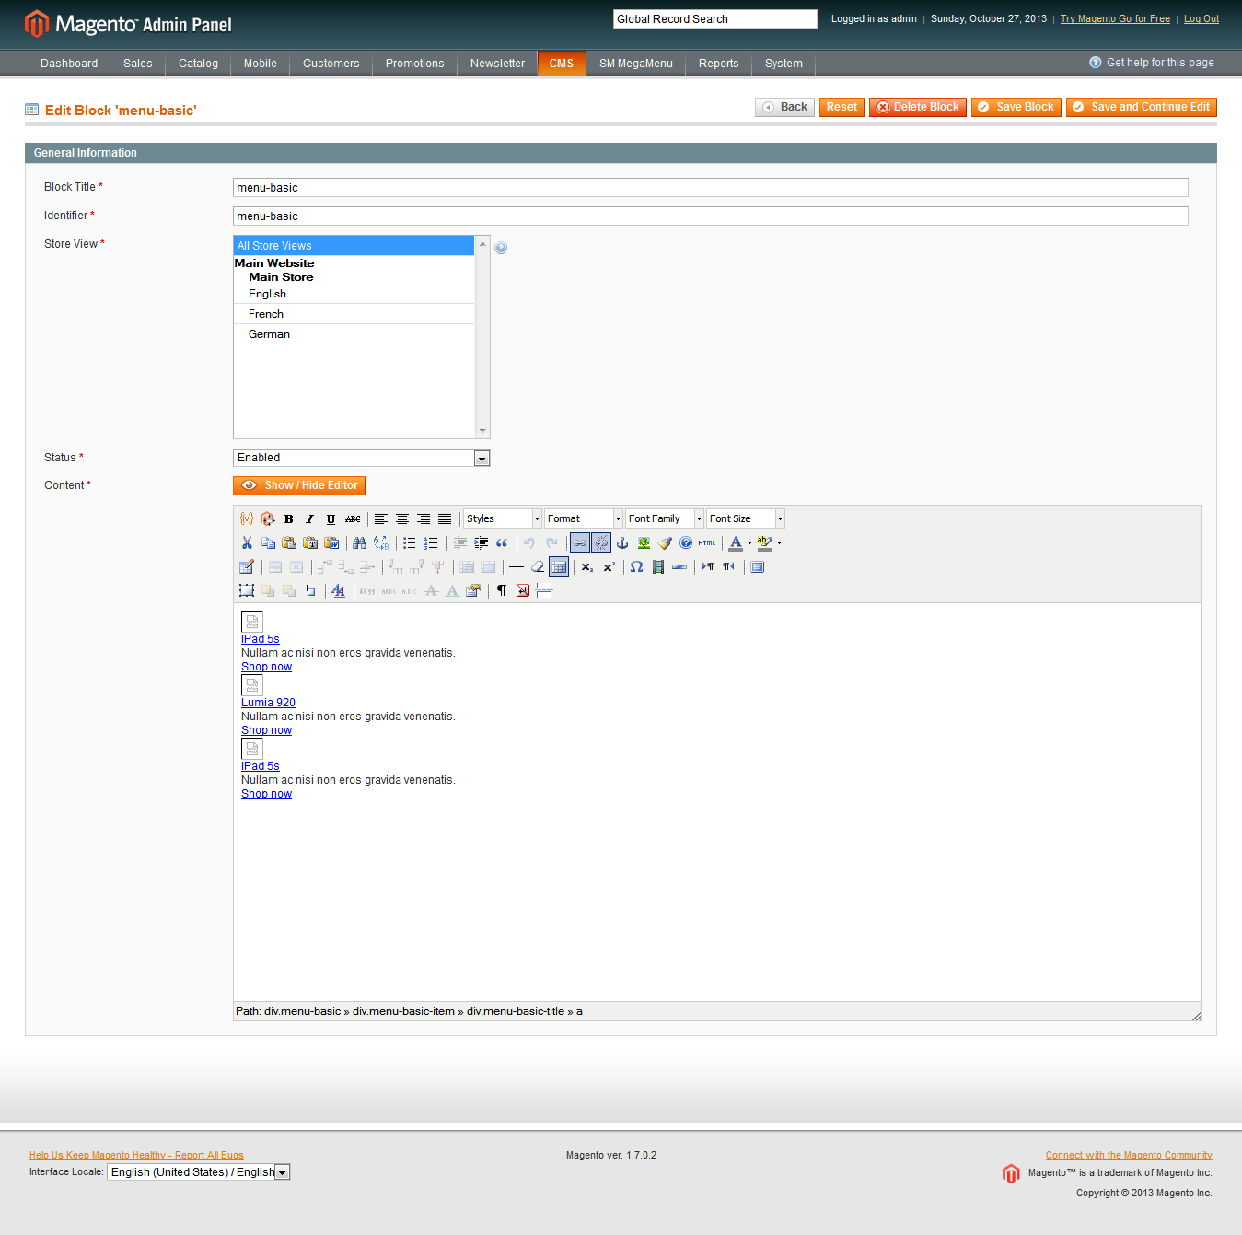Toggle strikethrough formatting in editor
This screenshot has width=1242, height=1235.
click(353, 519)
